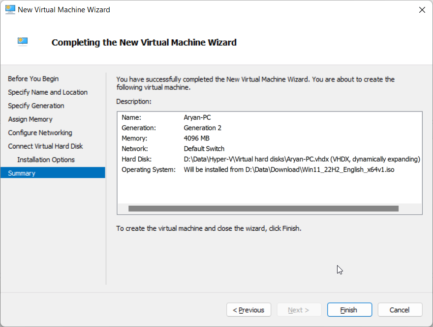Close the New Virtual Machine Wizard window
The height and width of the screenshot is (327, 433).
tap(422, 10)
